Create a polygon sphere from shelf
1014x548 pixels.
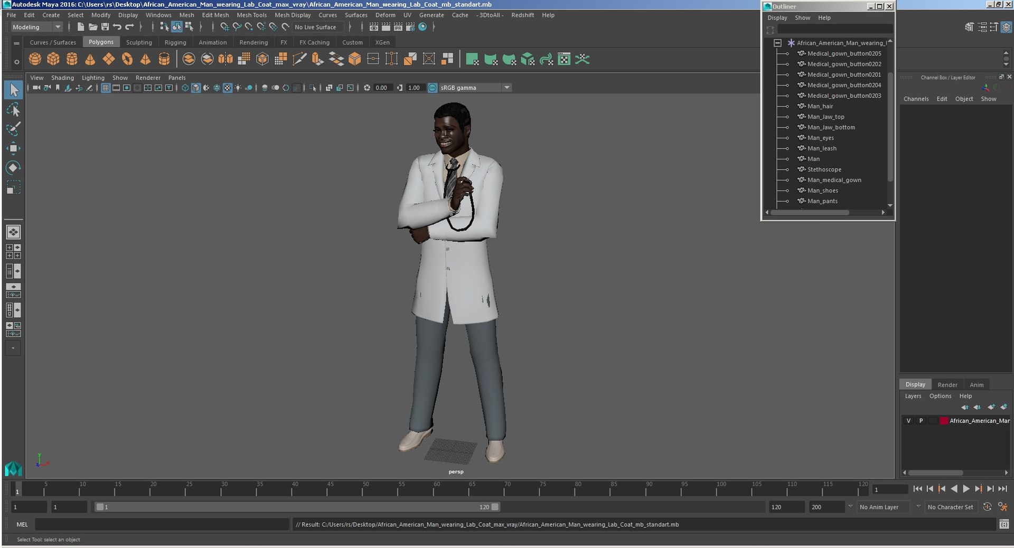pos(35,59)
